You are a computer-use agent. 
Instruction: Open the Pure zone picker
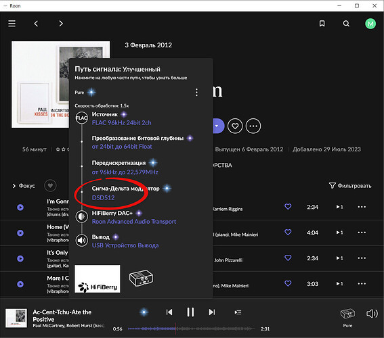coord(347,318)
